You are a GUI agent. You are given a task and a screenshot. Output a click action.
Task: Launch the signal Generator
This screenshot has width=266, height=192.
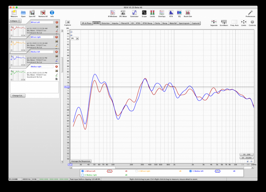pos(134,12)
